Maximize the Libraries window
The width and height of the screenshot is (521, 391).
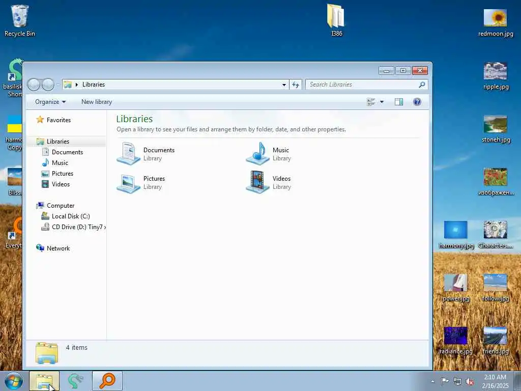point(403,70)
